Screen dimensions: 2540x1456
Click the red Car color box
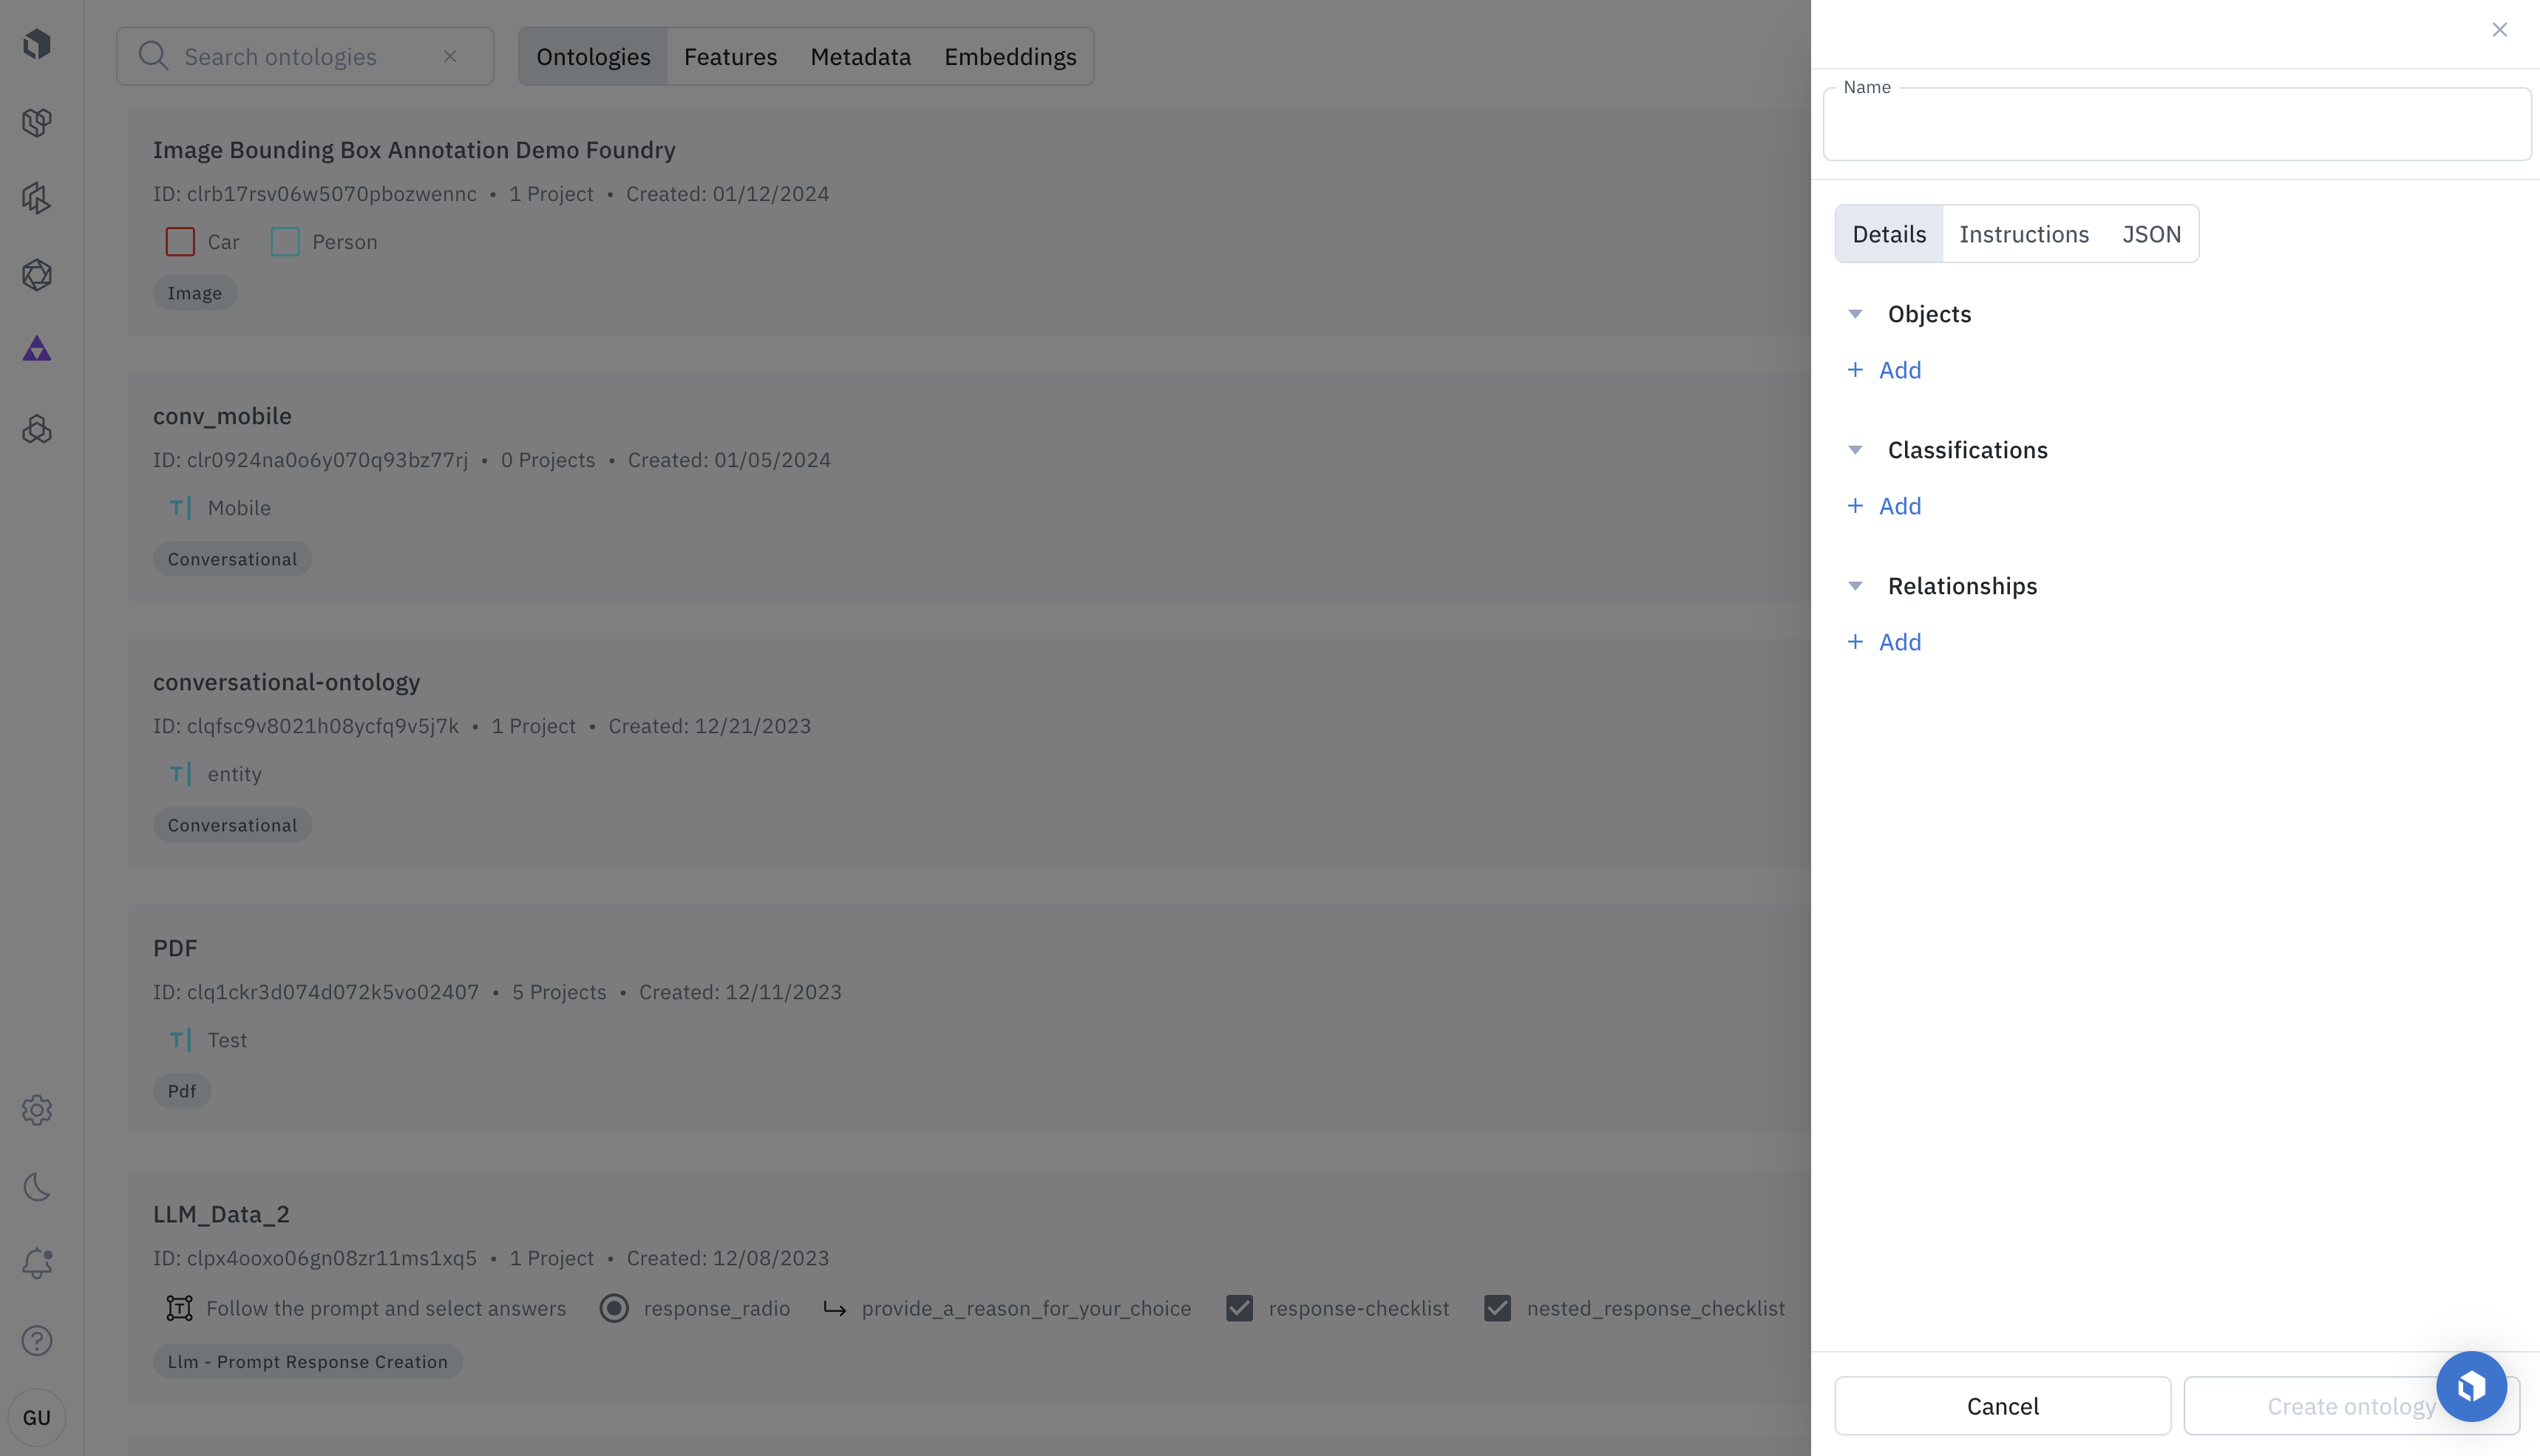pos(180,242)
